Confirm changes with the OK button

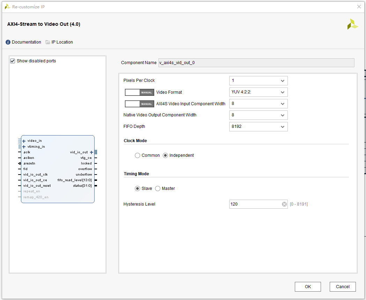click(x=308, y=286)
